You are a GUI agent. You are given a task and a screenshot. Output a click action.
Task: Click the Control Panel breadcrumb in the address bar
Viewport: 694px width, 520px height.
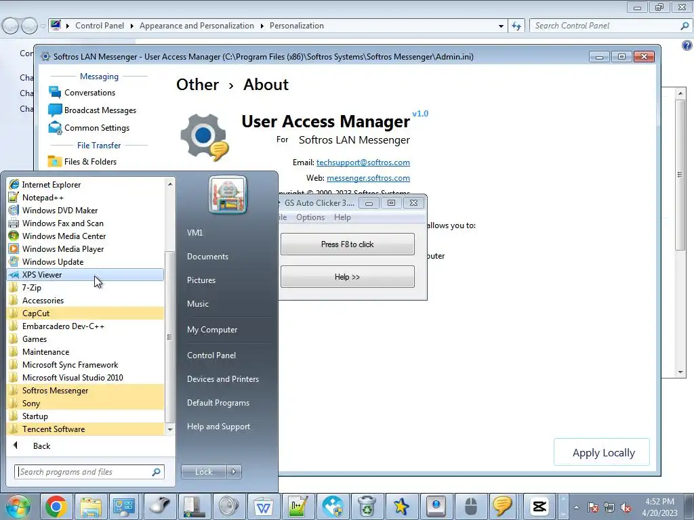tap(100, 26)
